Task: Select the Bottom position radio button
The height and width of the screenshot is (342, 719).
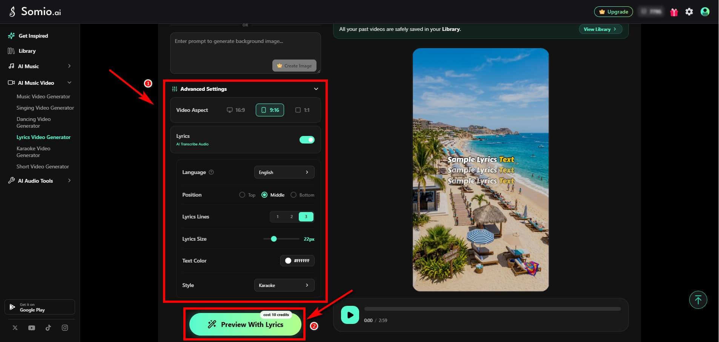Action: (x=293, y=195)
